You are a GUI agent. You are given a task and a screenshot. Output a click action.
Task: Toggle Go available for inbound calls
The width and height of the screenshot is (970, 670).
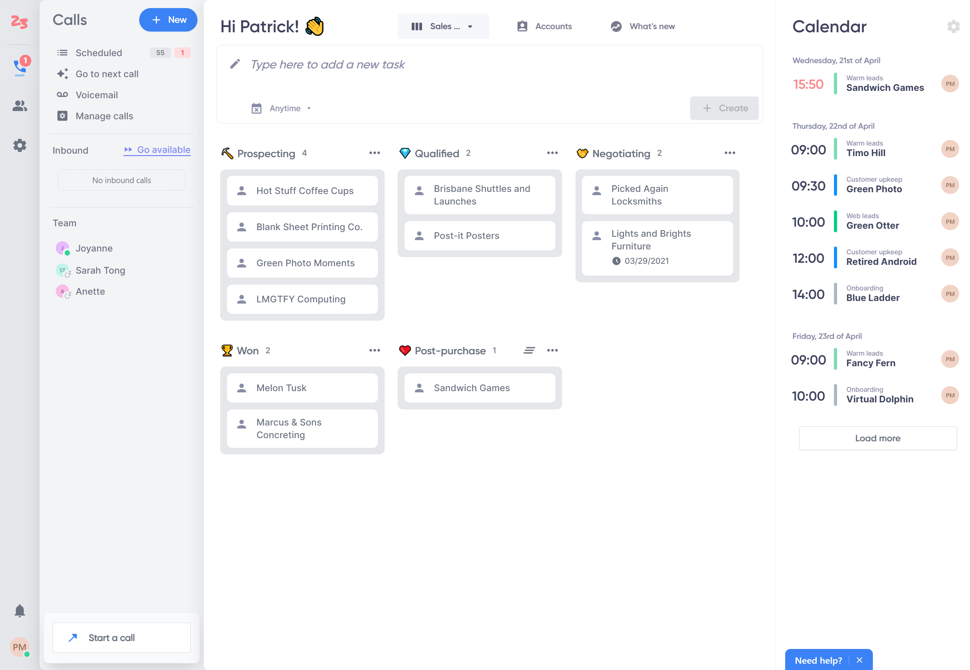(157, 150)
